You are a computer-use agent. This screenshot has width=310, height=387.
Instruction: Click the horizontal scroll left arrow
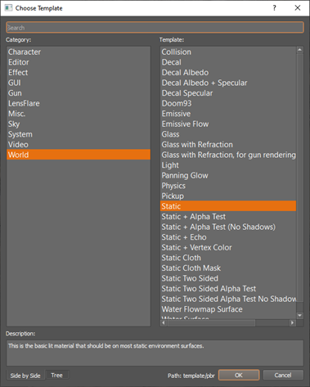point(164,322)
